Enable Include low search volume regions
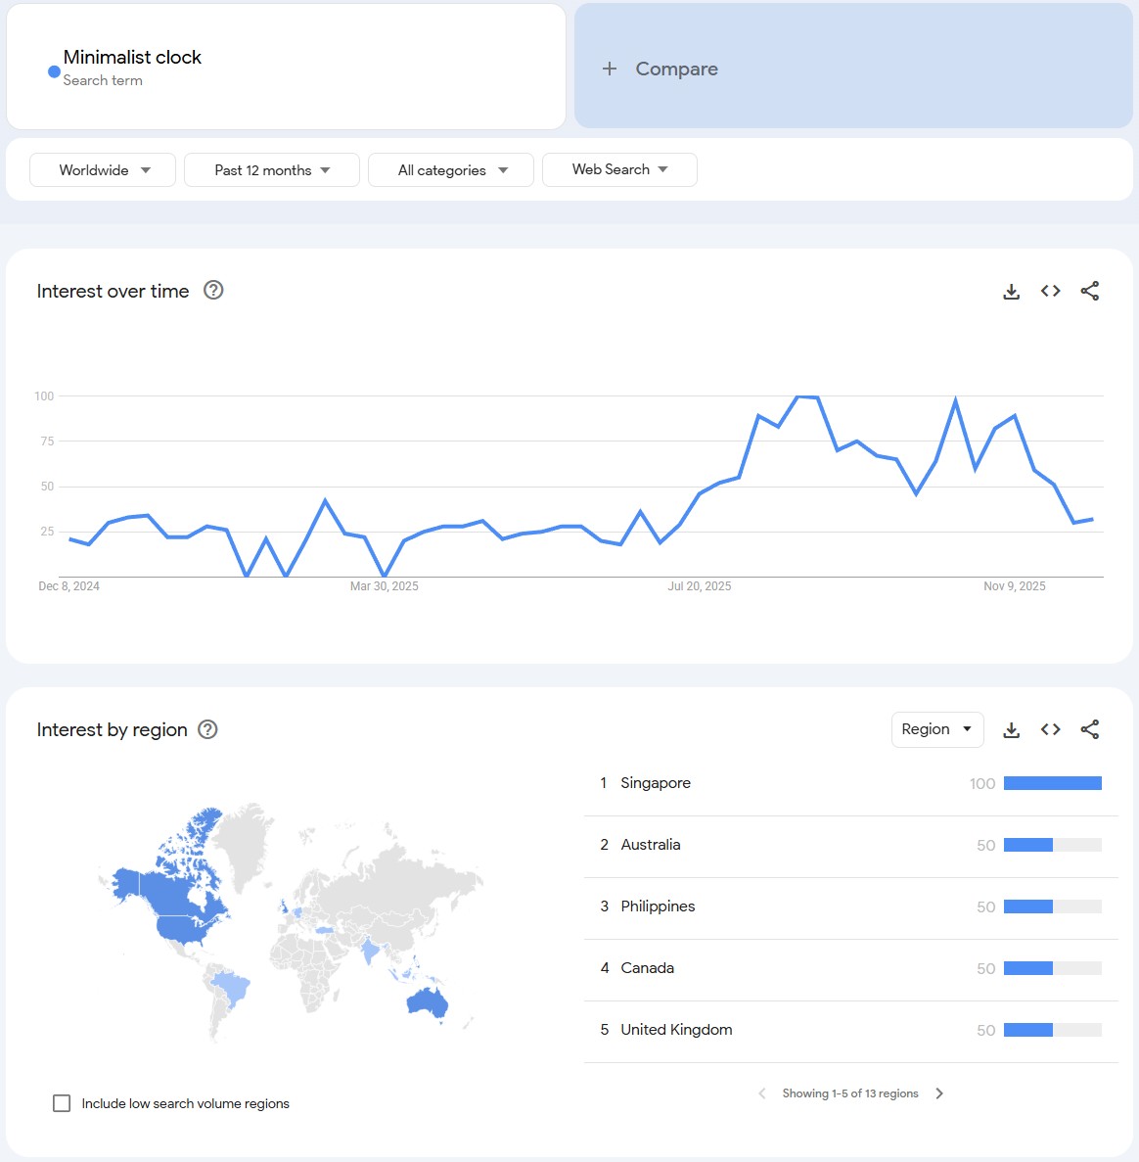Screen dimensions: 1139x1162 (x=62, y=1103)
